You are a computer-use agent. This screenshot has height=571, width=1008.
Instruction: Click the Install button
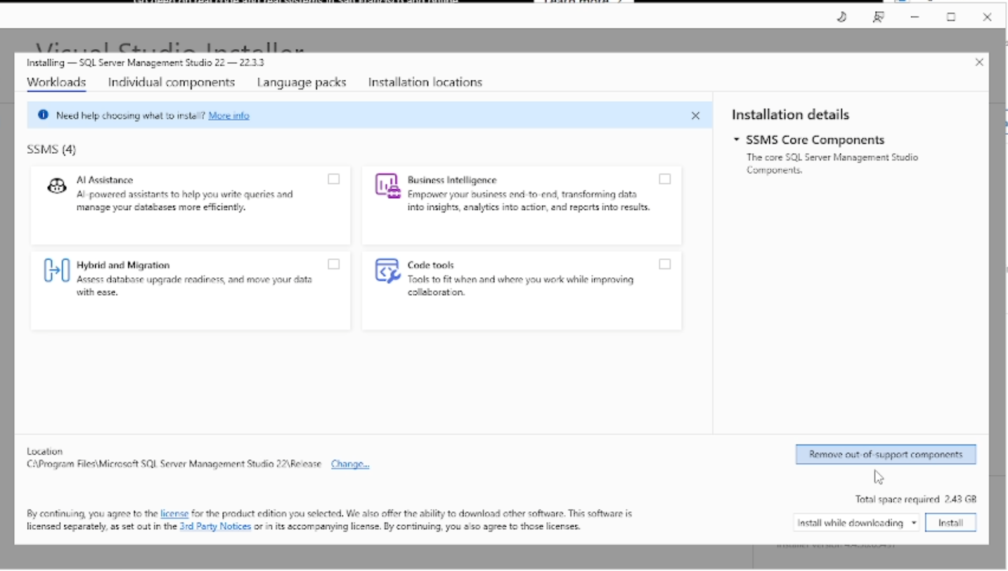950,523
